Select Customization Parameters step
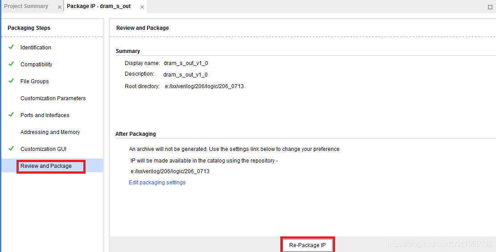Screen dimensions: 496x252 (x=53, y=98)
